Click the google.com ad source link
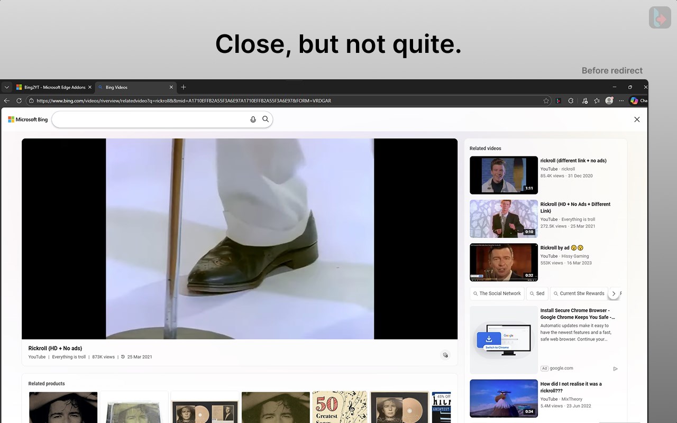 561,368
